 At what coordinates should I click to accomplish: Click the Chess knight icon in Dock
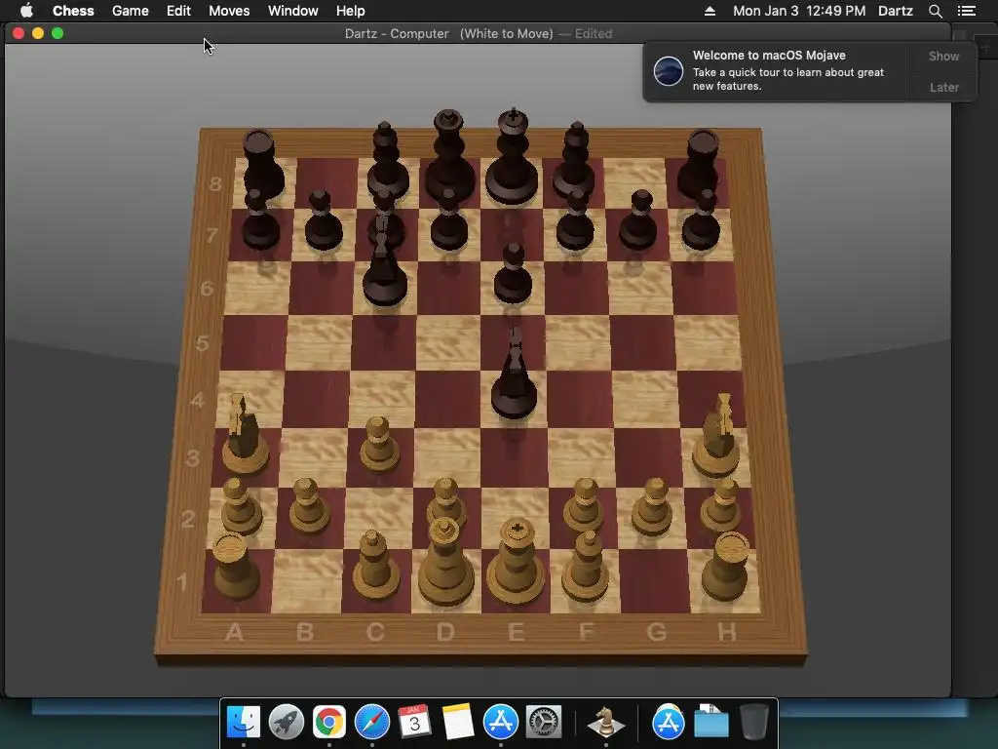click(x=605, y=723)
